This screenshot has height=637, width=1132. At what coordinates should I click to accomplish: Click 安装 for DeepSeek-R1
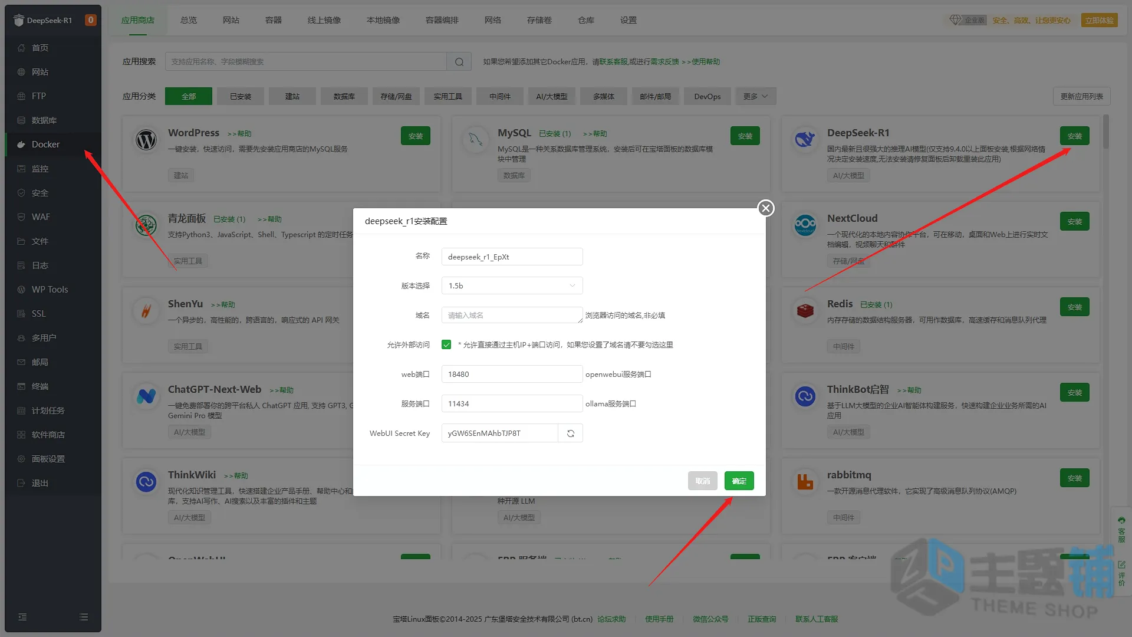tap(1074, 136)
